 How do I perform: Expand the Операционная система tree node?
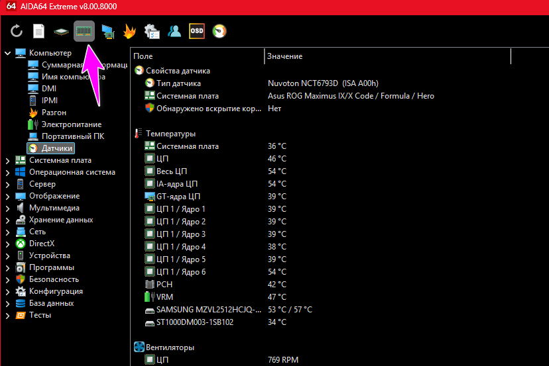coord(8,172)
